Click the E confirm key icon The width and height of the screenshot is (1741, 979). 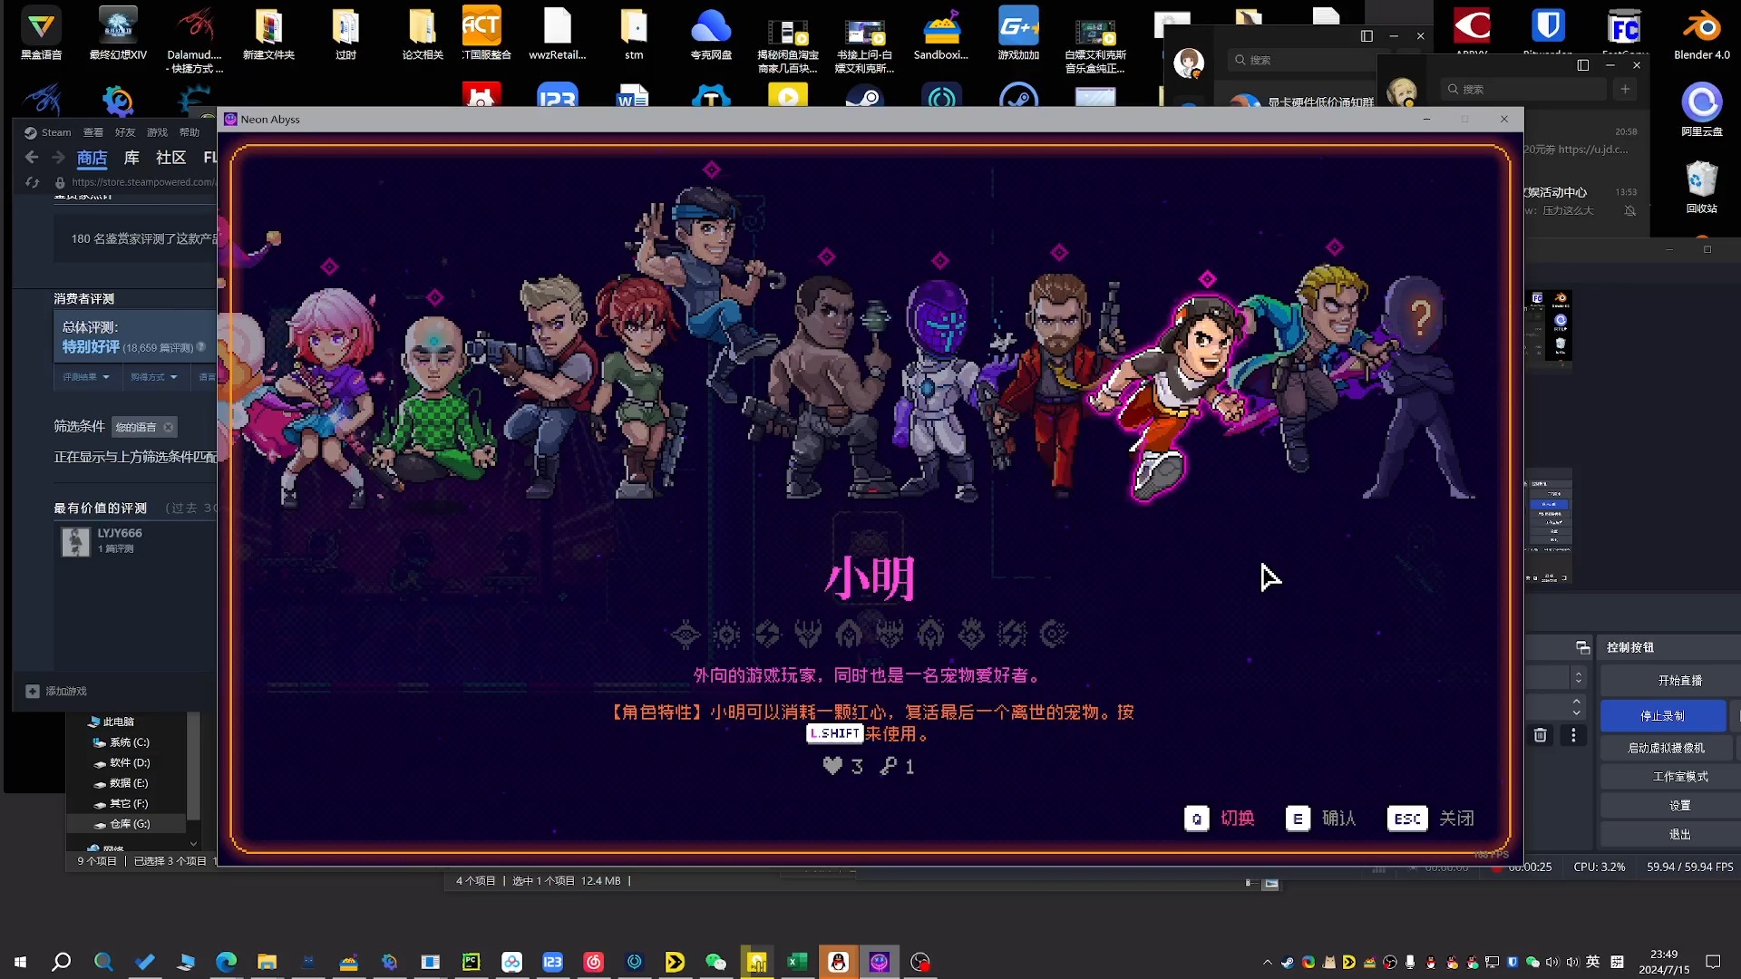tap(1298, 819)
